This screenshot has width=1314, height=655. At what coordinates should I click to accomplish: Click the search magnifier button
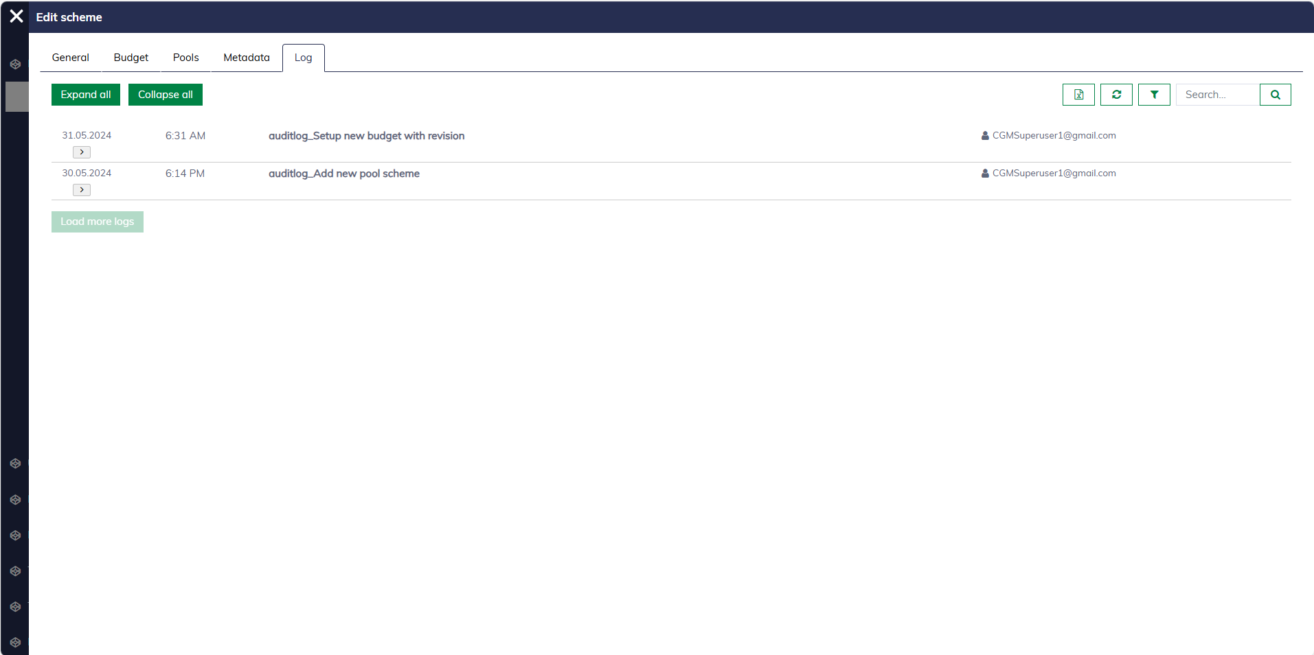tap(1275, 95)
